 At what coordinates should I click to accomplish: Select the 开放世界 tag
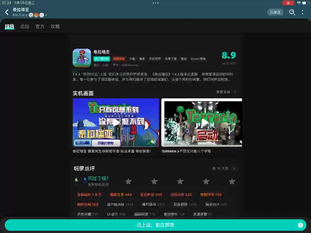[155, 59]
